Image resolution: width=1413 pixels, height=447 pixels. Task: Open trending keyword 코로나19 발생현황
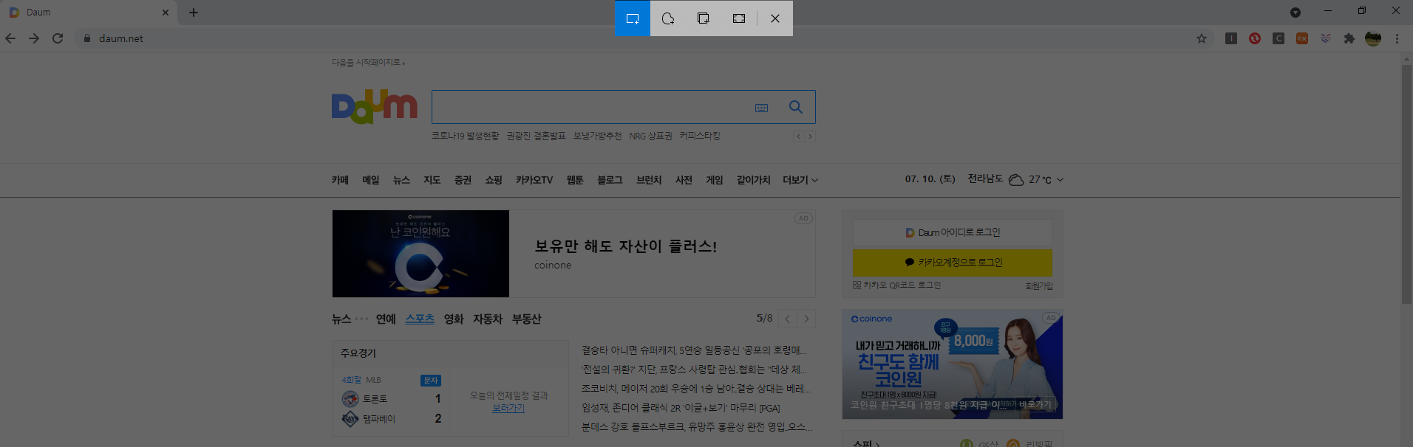pyautogui.click(x=466, y=136)
